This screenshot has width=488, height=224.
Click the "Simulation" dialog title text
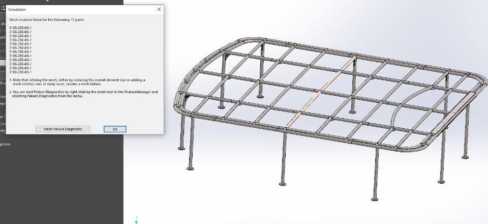pos(17,9)
